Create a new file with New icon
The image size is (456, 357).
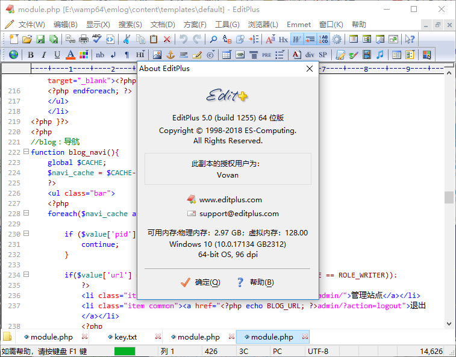13,39
